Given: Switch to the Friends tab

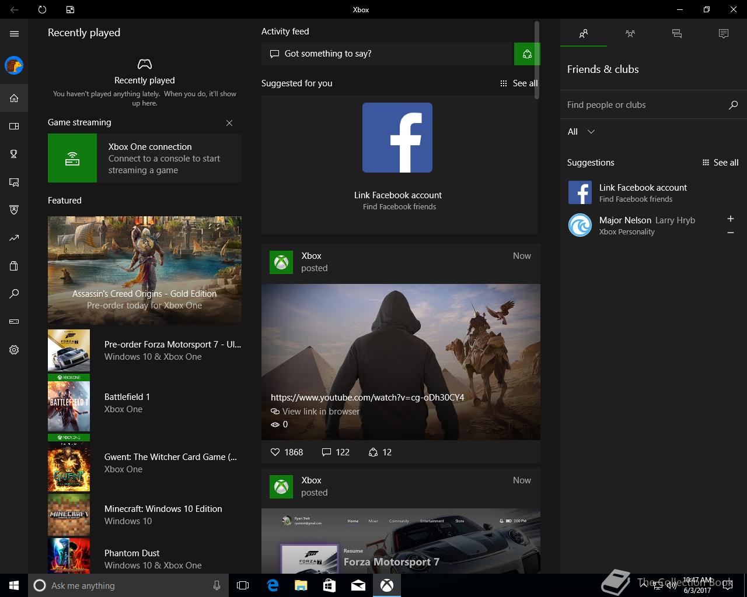Looking at the screenshot, I should pyautogui.click(x=584, y=34).
